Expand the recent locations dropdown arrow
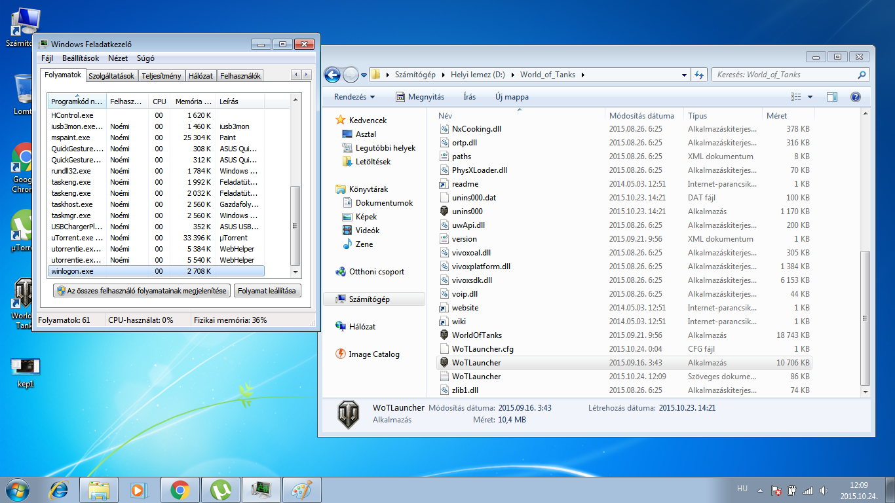Screen dimensions: 895x503 364,75
